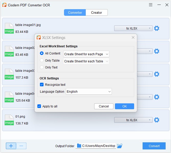Open the Language Option English dropdown
171x153 pixels.
point(89,91)
